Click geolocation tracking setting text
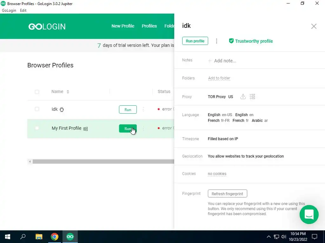Viewport: 325px width, 243px height. pyautogui.click(x=246, y=156)
